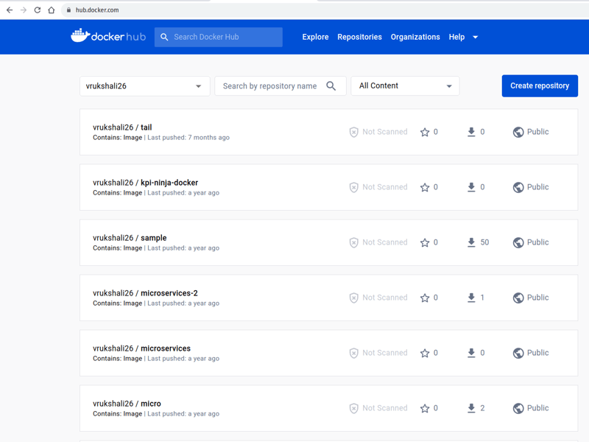Open the All Content filter dropdown

[405, 85]
